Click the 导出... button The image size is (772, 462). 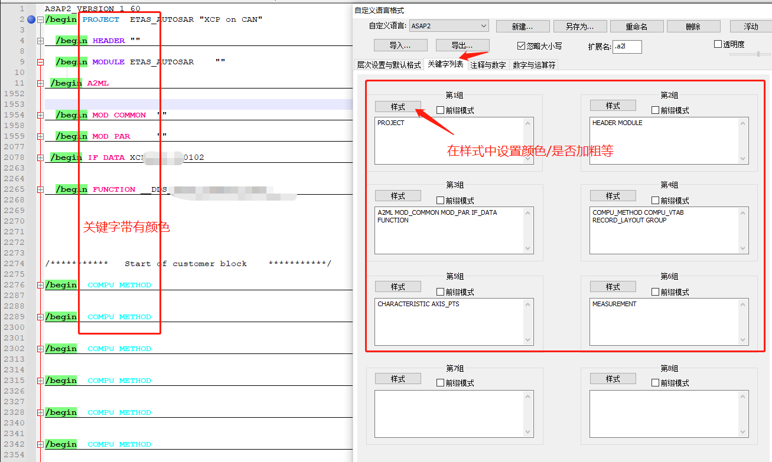click(x=462, y=45)
